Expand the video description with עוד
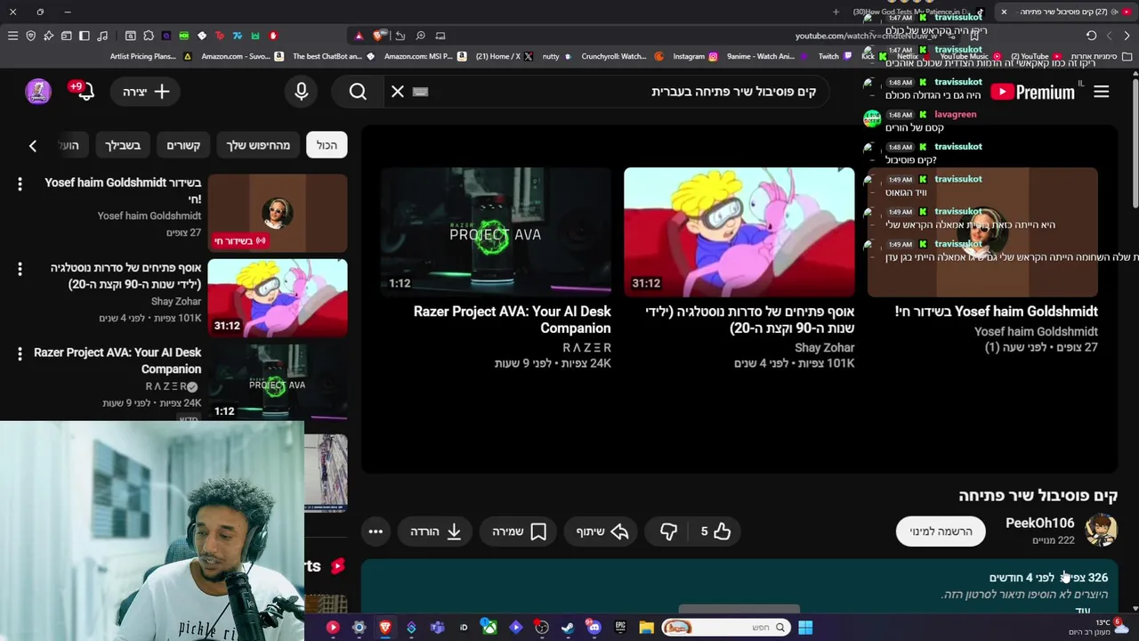 tap(1082, 611)
